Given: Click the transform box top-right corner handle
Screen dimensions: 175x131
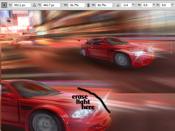Looking at the screenshot, I should click(x=171, y=43).
